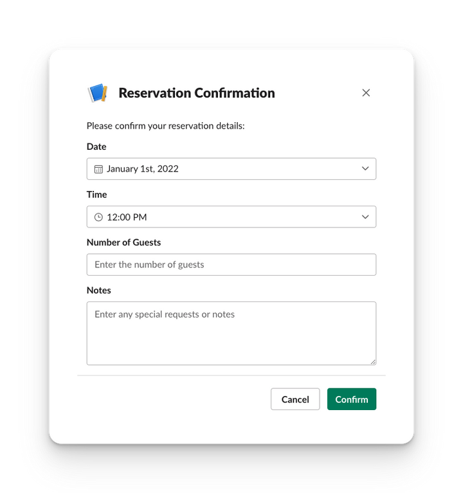Click the "Time" field label
This screenshot has height=493, width=463.
point(97,195)
